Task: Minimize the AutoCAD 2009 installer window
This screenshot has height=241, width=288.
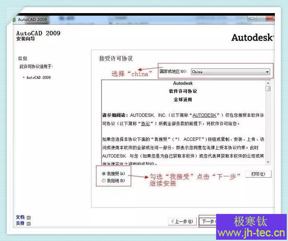Action: point(252,19)
